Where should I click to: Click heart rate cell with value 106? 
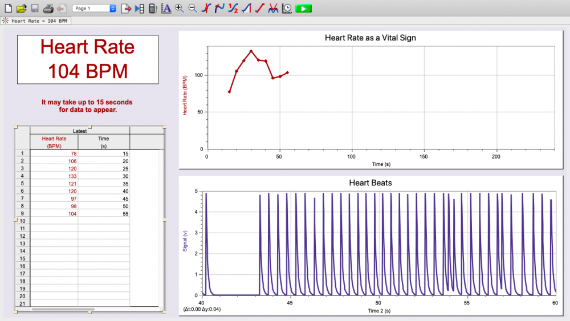54,161
